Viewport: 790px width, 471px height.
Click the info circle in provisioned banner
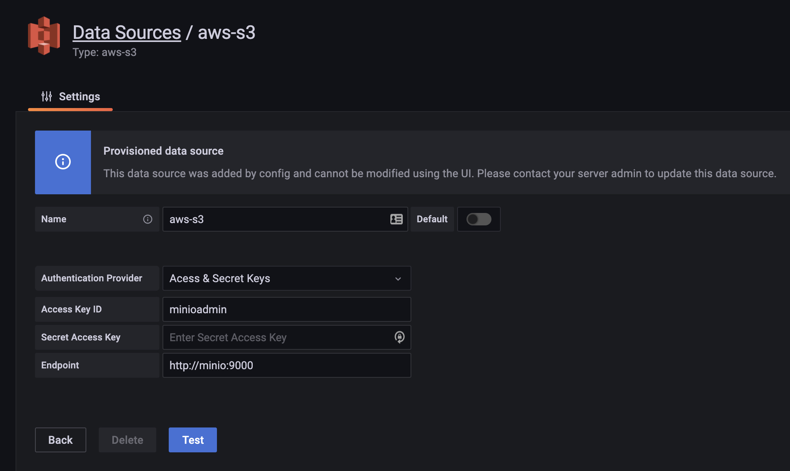pos(63,162)
